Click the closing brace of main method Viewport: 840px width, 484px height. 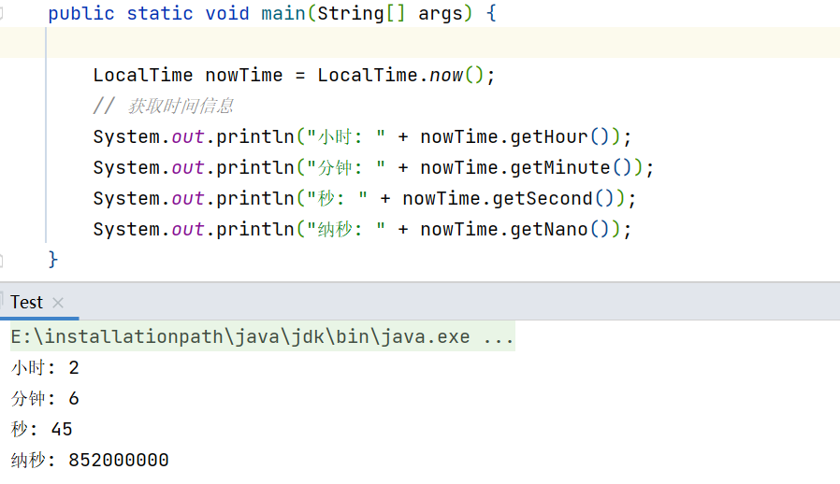[x=52, y=260]
